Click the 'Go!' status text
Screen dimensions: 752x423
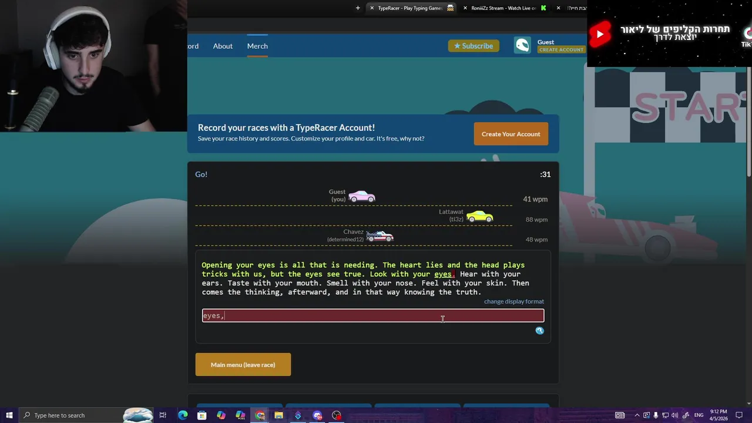201,174
